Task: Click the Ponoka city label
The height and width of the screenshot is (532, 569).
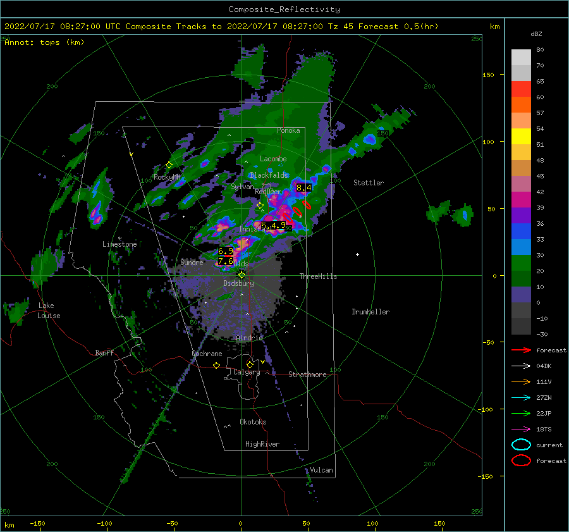Action: [x=288, y=130]
